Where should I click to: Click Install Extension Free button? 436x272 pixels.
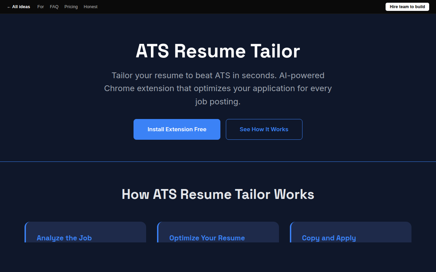[177, 129]
